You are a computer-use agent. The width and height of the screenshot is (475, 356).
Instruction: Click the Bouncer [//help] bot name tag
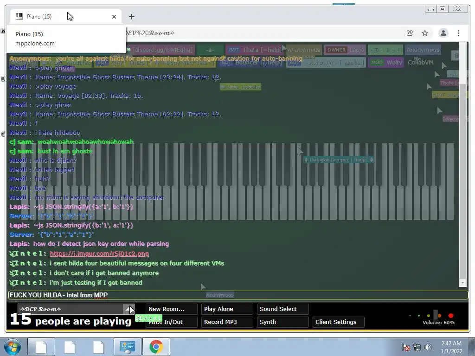[250, 63]
